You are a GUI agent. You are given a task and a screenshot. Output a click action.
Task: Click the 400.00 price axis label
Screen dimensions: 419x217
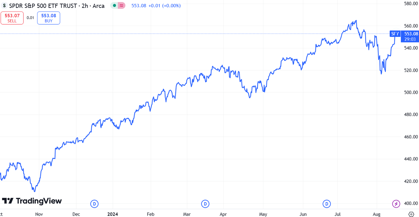[x=410, y=203]
